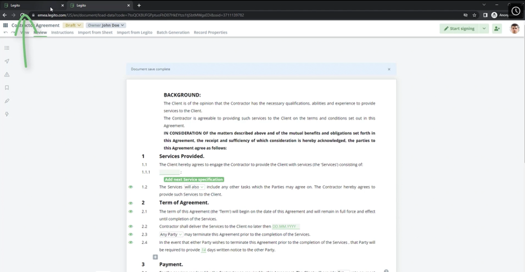This screenshot has height=272, width=525.
Task: Open the user avatar profile menu
Action: [515, 29]
